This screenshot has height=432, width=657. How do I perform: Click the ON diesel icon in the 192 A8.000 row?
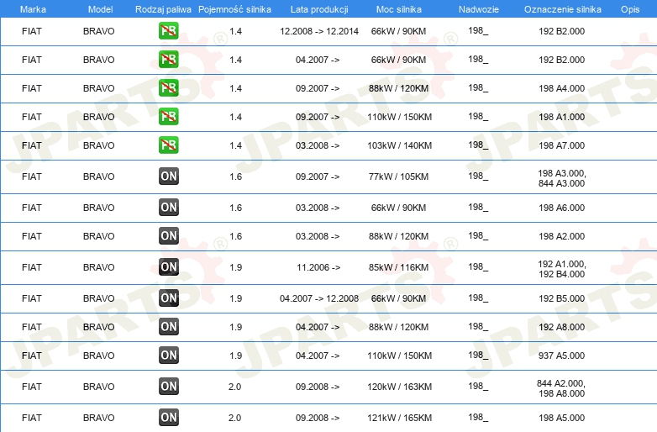(x=169, y=326)
